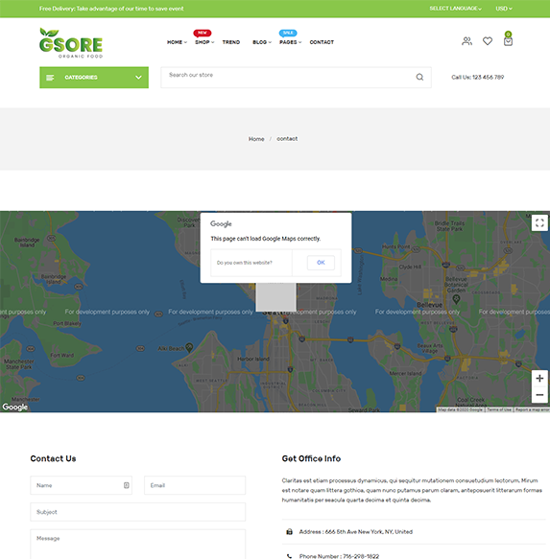Dismiss the Google Maps error with OK
Image resolution: width=550 pixels, height=559 pixels.
click(321, 263)
